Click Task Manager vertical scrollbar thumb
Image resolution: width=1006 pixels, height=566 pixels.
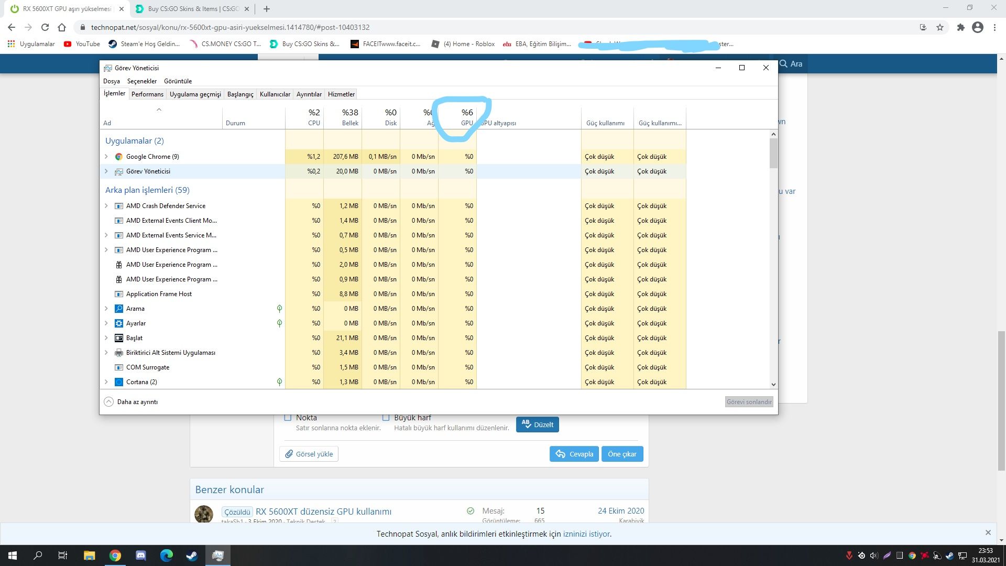pyautogui.click(x=773, y=153)
